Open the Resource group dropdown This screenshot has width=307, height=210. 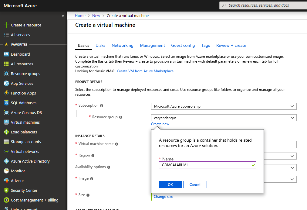(x=224, y=118)
